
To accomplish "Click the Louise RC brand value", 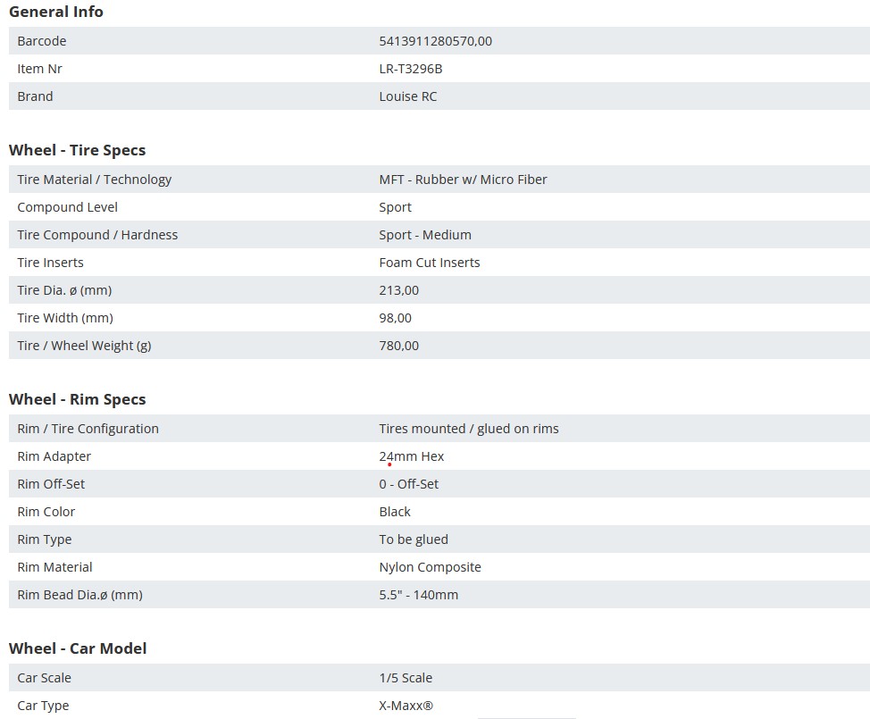I will pyautogui.click(x=408, y=96).
